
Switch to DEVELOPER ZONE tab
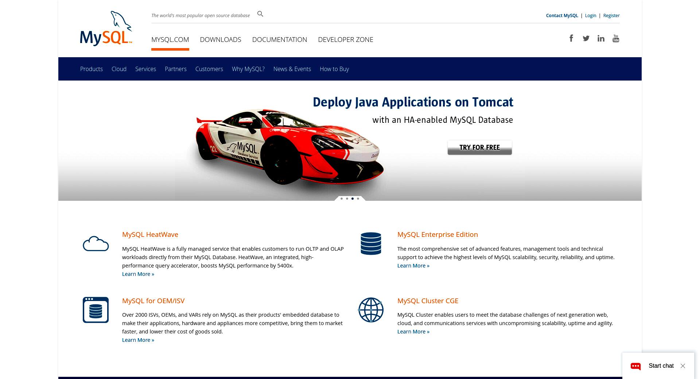coord(346,39)
